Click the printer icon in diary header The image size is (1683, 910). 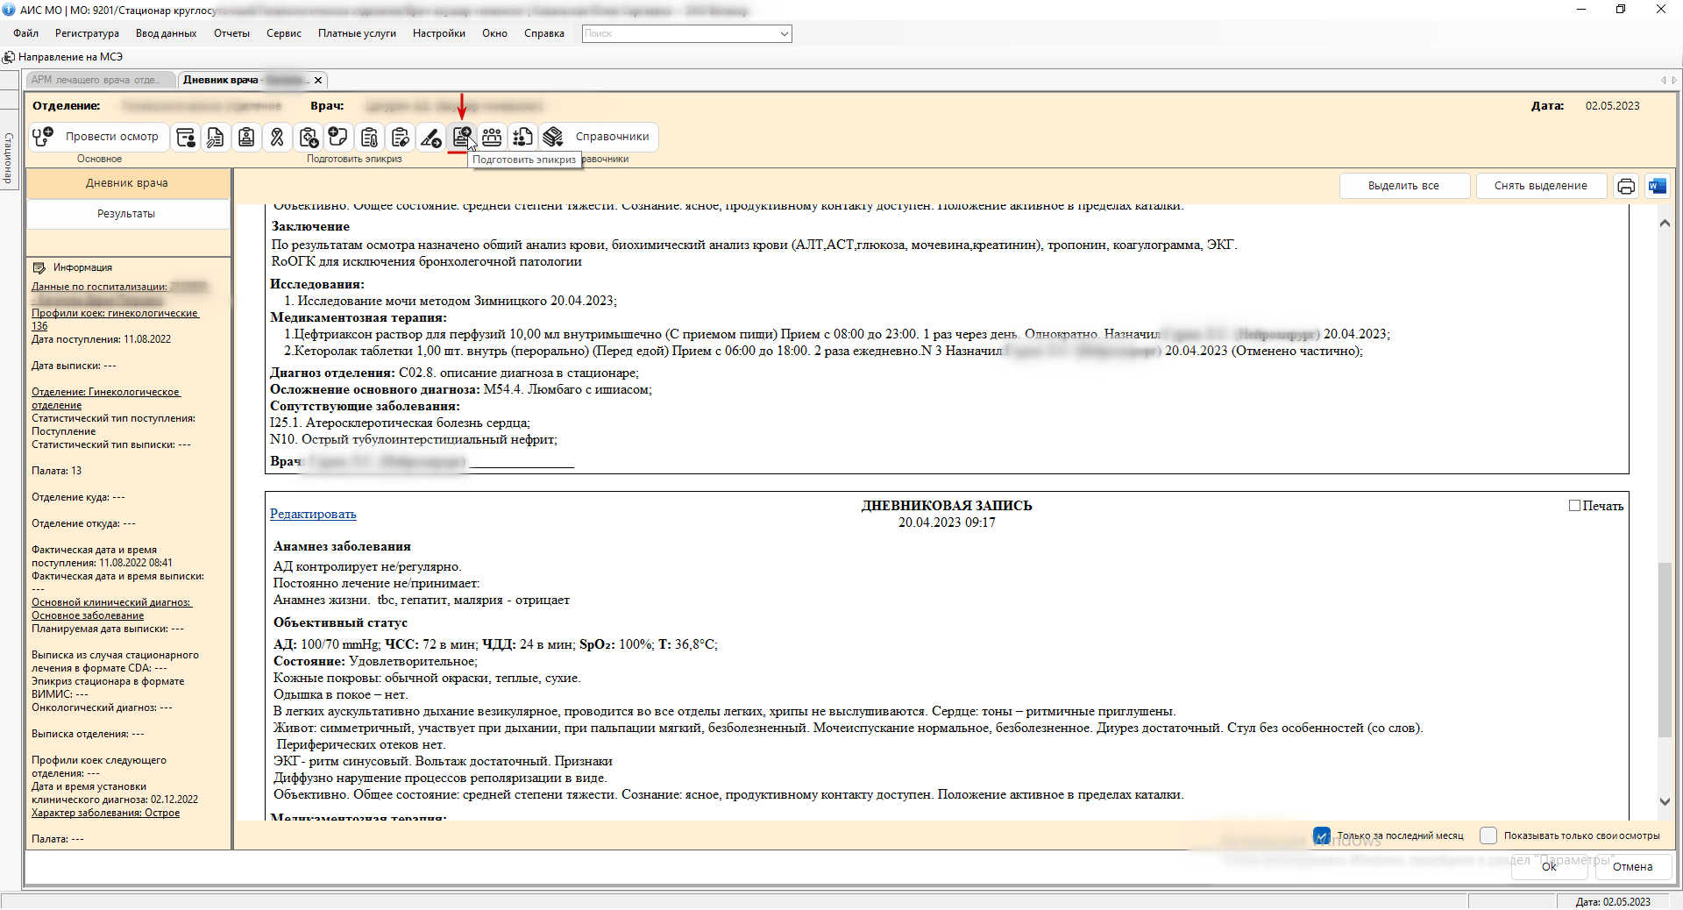[x=1626, y=186]
